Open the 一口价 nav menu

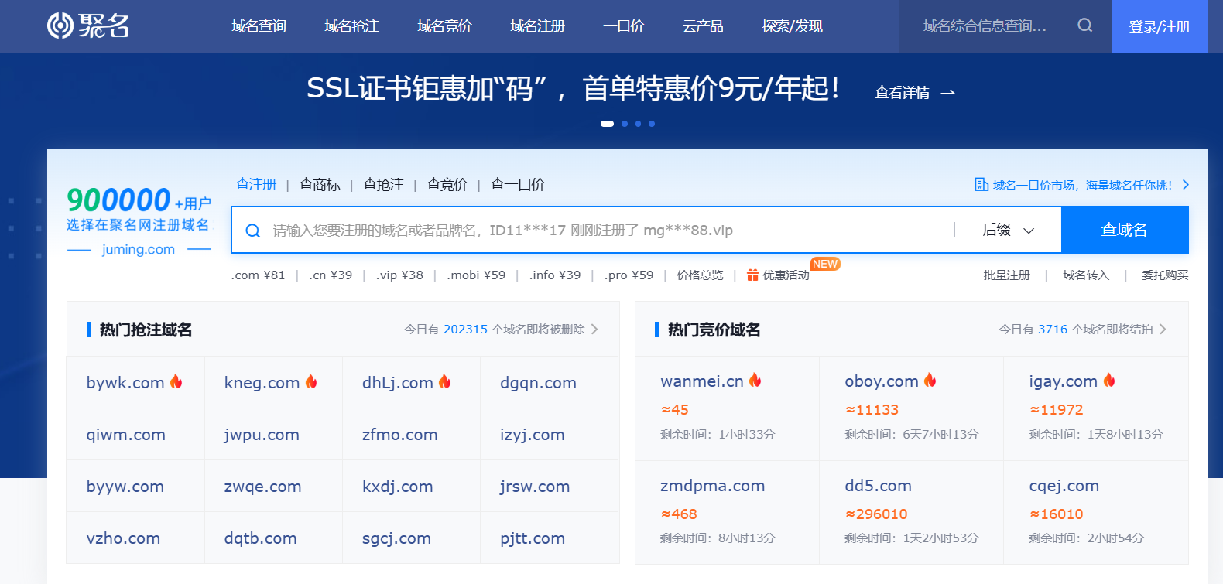coord(624,26)
